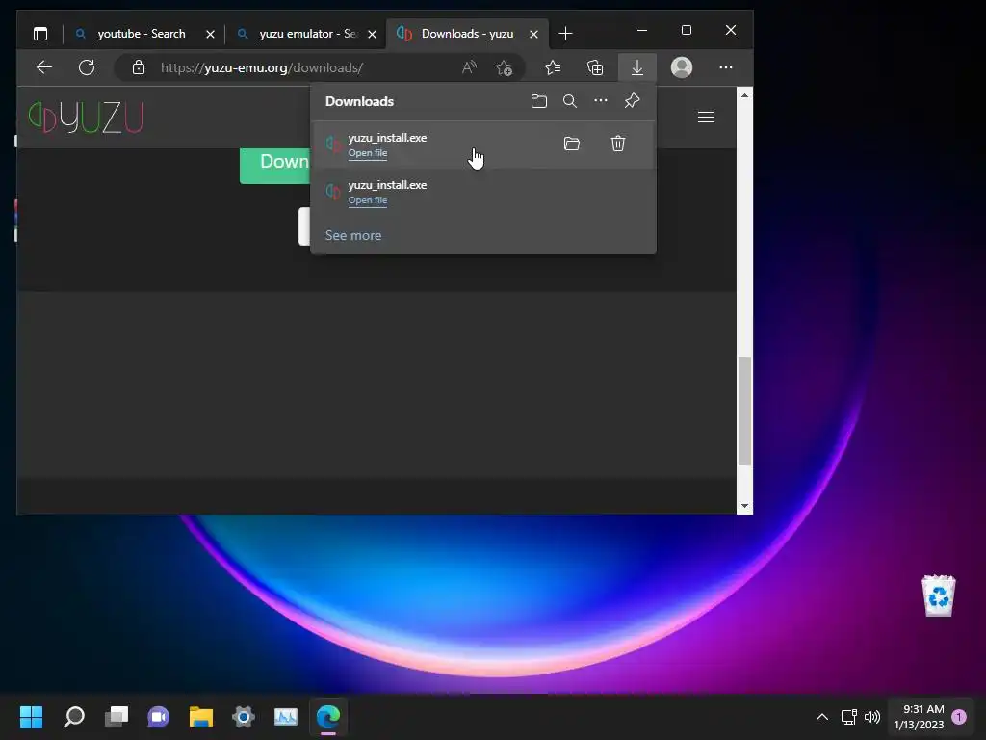Close the youtube - Search tab
986x740 pixels.
click(x=210, y=34)
